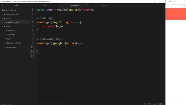Open package.json from the tree view
186x105 pixels.
11,47
